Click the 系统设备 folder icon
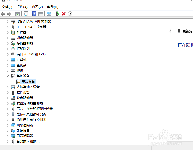193x150 pixels. 13,131
